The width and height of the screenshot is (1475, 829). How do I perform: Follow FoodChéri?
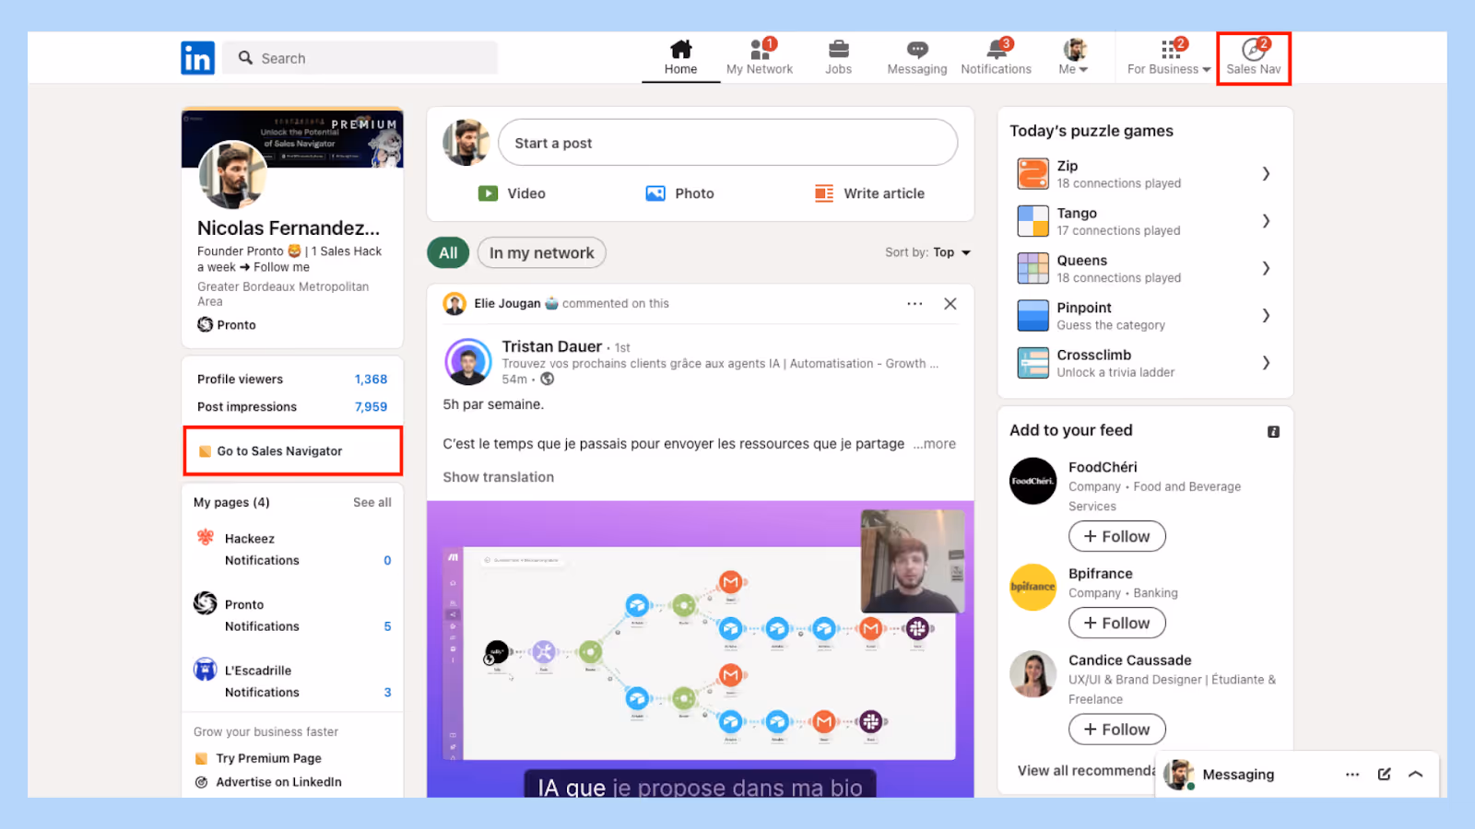pos(1116,536)
